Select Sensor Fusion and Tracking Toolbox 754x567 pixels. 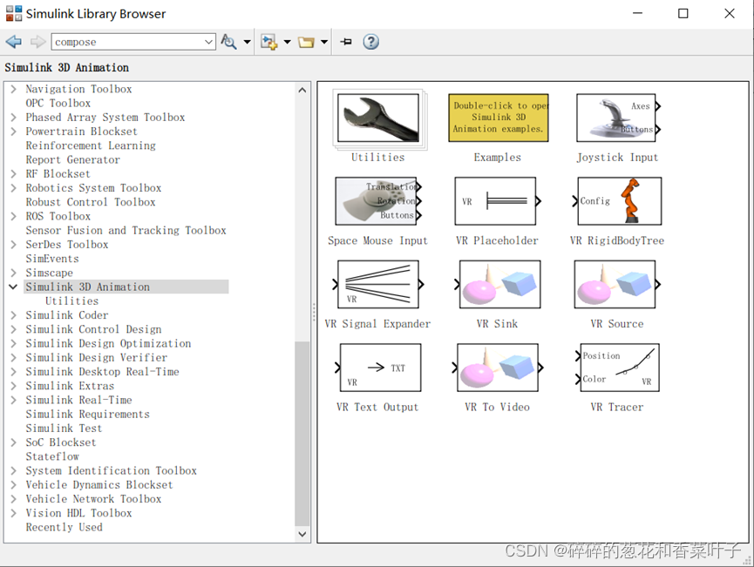click(126, 230)
